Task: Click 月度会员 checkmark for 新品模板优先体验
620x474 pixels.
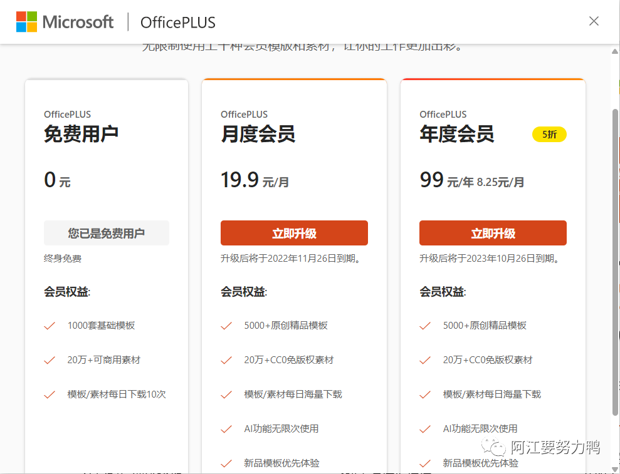Action: point(226,463)
